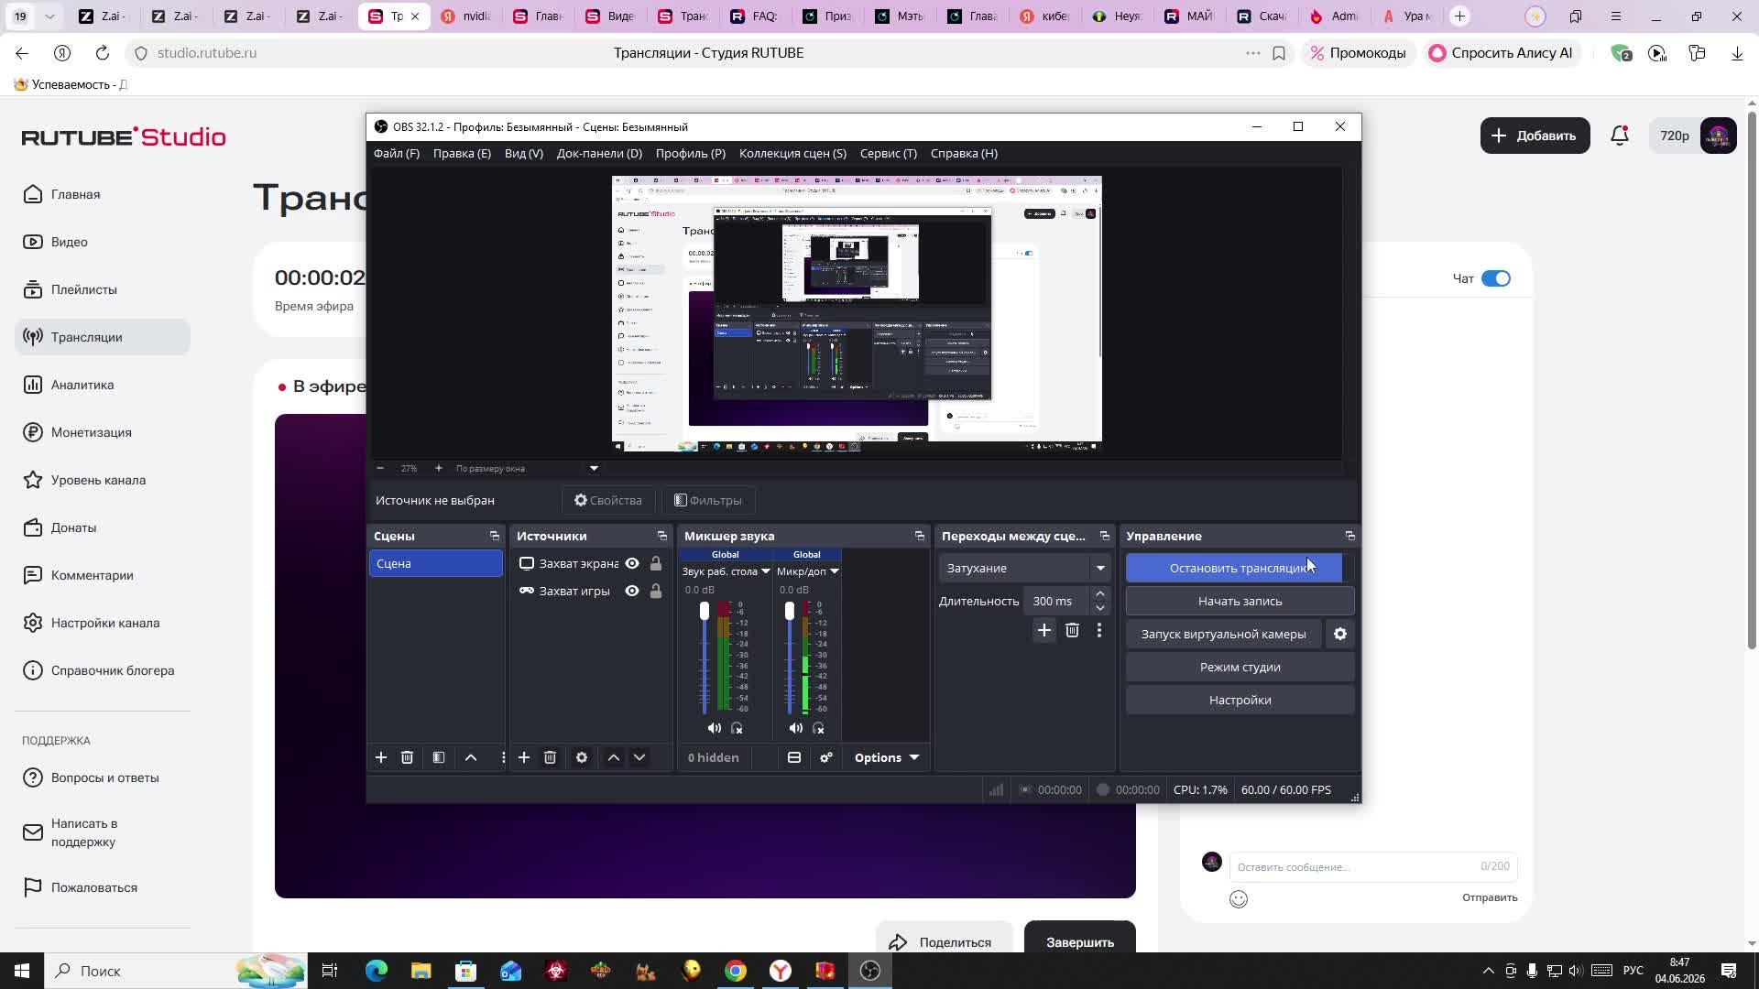Lock the Захват игры source
This screenshot has height=989, width=1759.
pyautogui.click(x=656, y=591)
